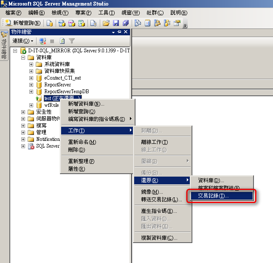Click the Filter funnel icon
The height and width of the screenshot is (263, 273).
pos(72,41)
